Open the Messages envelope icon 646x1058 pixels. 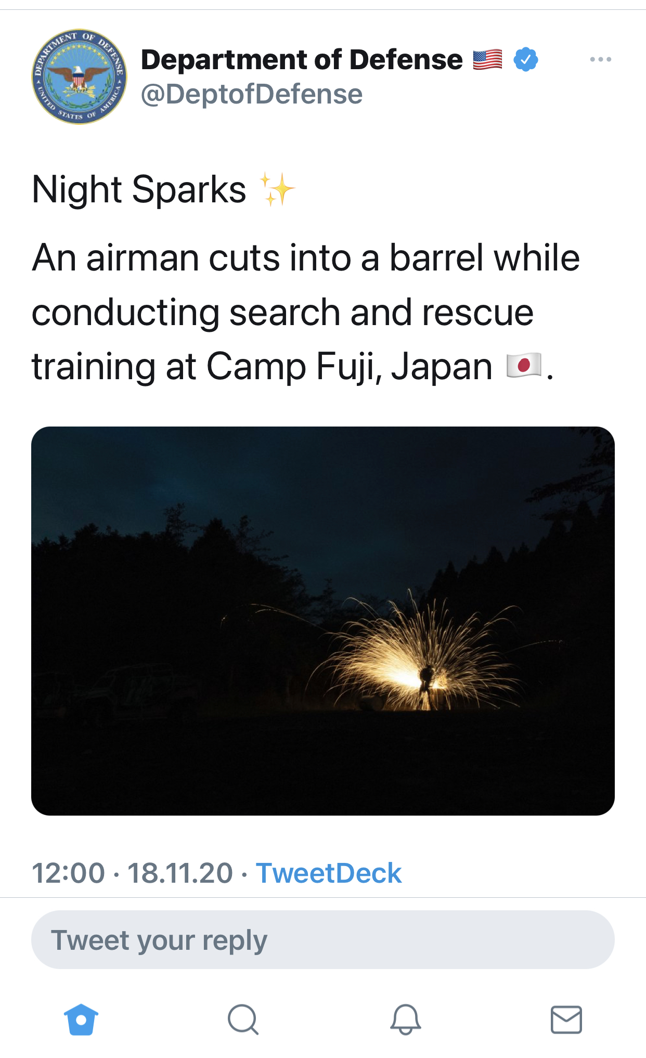point(566,1020)
